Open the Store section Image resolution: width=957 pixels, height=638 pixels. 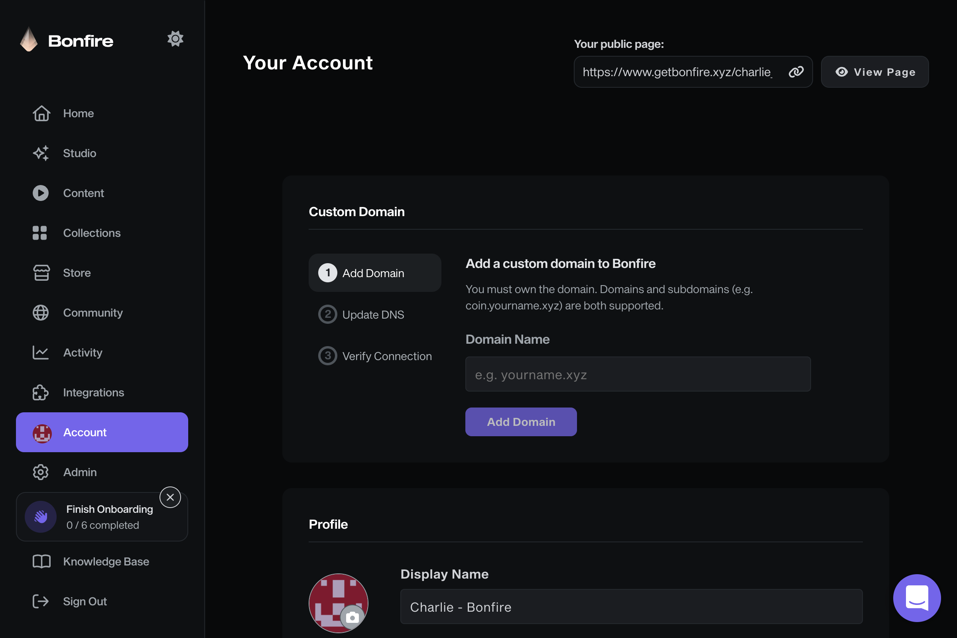[x=102, y=273]
